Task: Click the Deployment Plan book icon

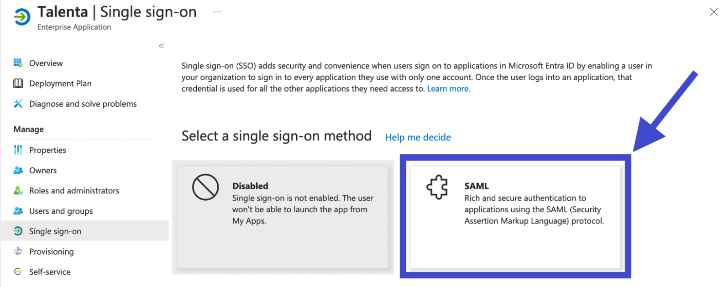Action: [18, 83]
